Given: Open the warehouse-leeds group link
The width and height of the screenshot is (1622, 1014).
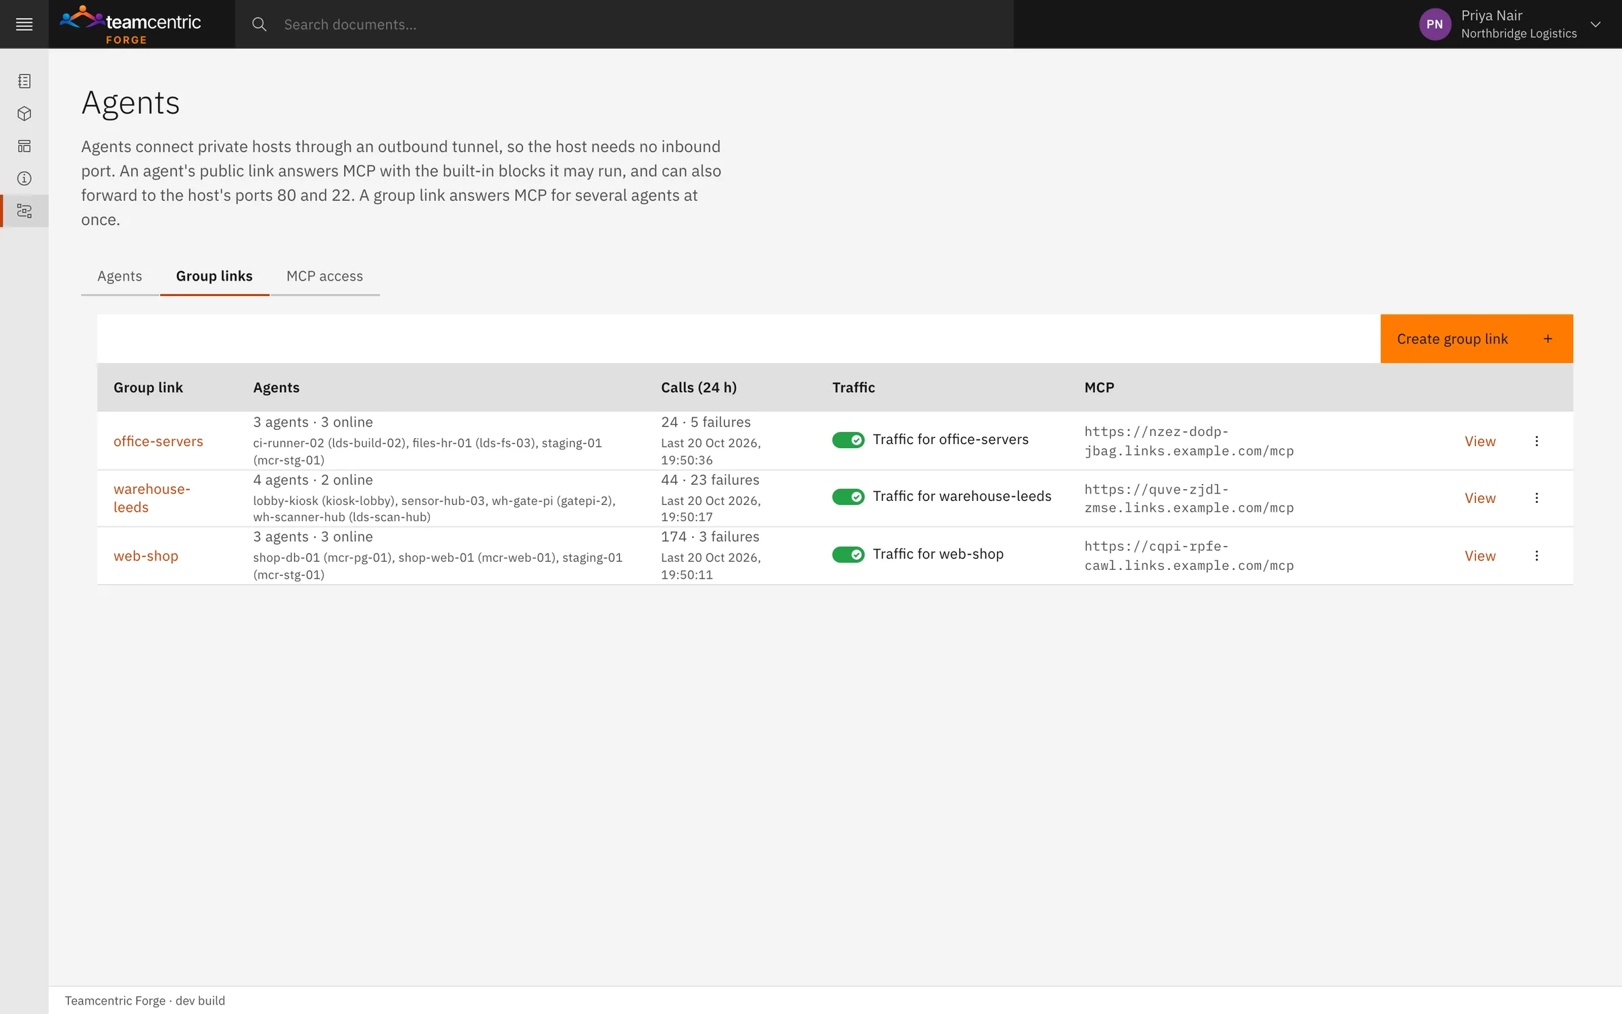Looking at the screenshot, I should pyautogui.click(x=152, y=498).
